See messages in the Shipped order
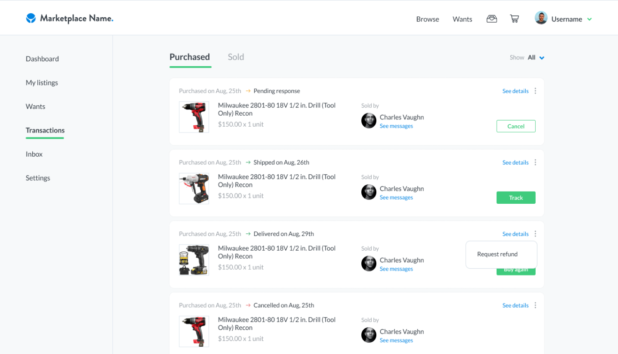This screenshot has width=618, height=354. pos(396,197)
